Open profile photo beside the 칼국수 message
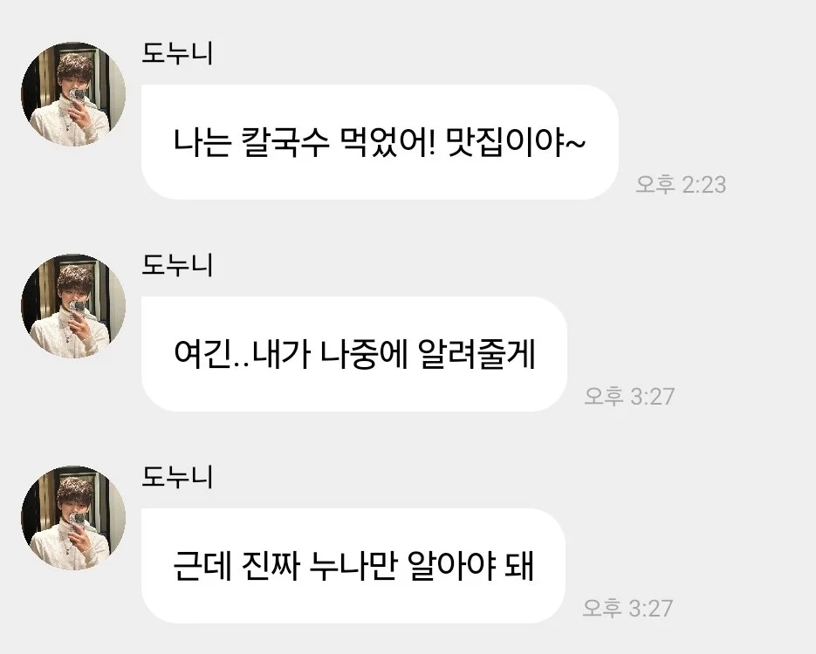 click(73, 94)
